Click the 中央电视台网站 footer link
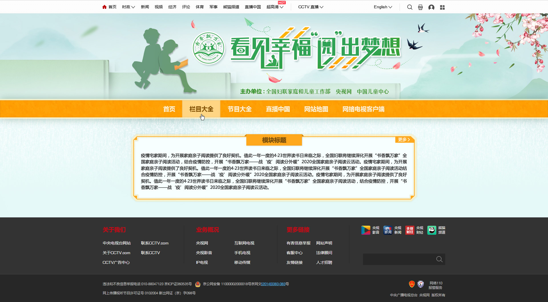This screenshot has height=302, width=548. pyautogui.click(x=117, y=243)
